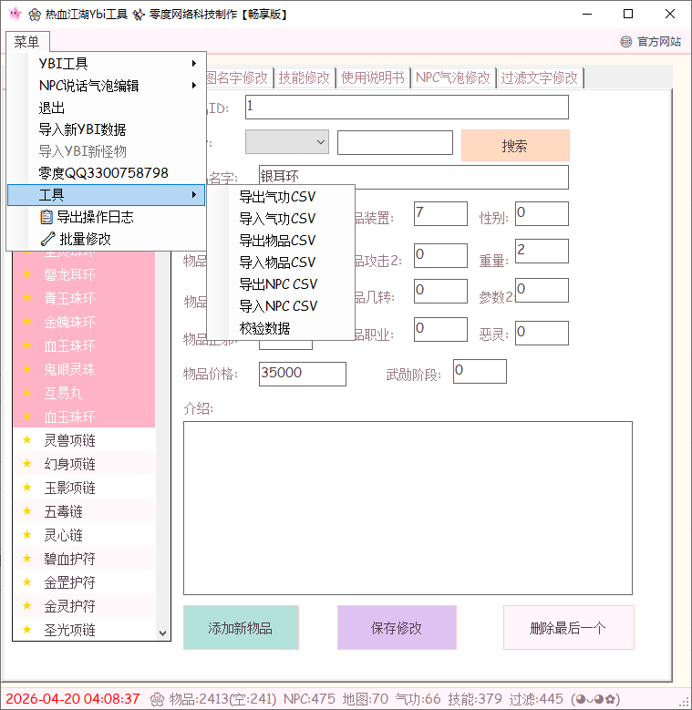Open the 使用说明书 tab
Viewport: 692px width, 710px height.
click(x=373, y=77)
